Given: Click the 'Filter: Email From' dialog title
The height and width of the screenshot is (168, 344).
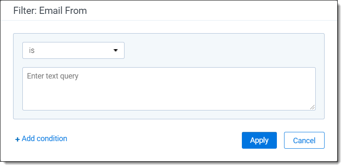Looking at the screenshot, I should pos(50,10).
